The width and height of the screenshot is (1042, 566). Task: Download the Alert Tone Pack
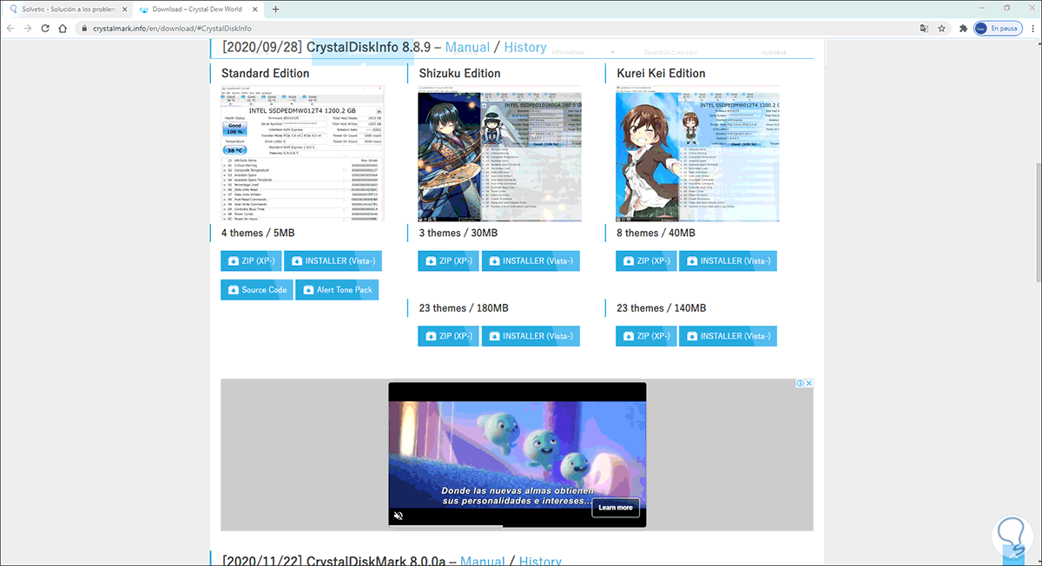click(337, 290)
